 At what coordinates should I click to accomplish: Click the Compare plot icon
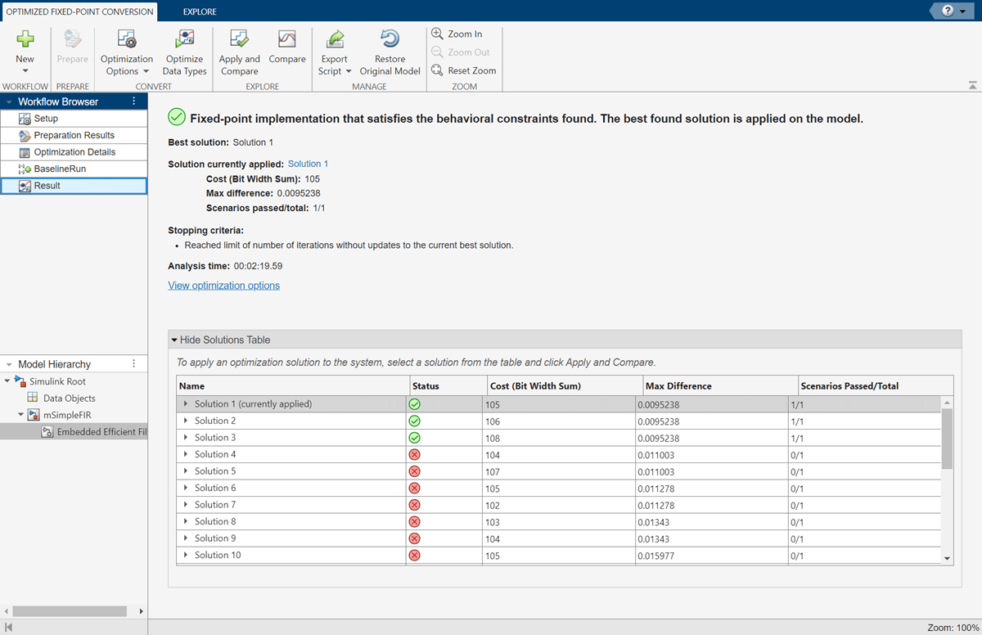point(286,39)
